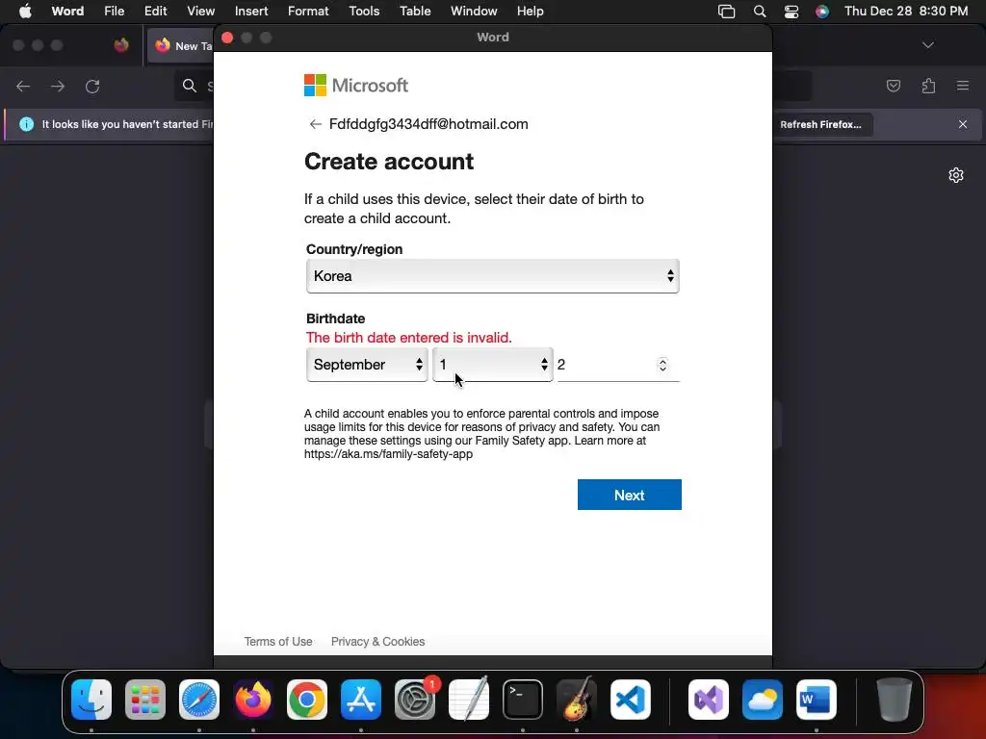Open the Apple menu
Screen dimensions: 986x739
(x=25, y=12)
